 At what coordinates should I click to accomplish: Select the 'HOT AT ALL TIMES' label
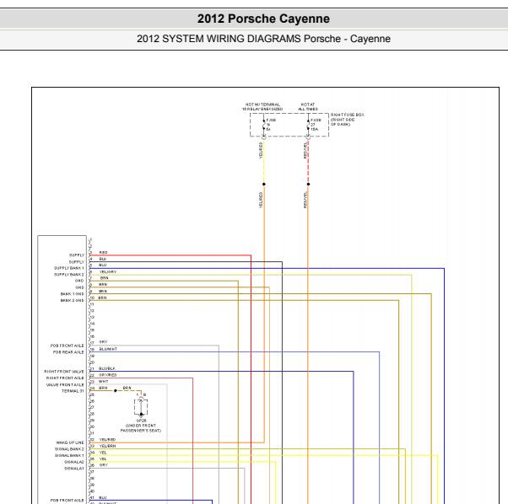pyautogui.click(x=308, y=107)
